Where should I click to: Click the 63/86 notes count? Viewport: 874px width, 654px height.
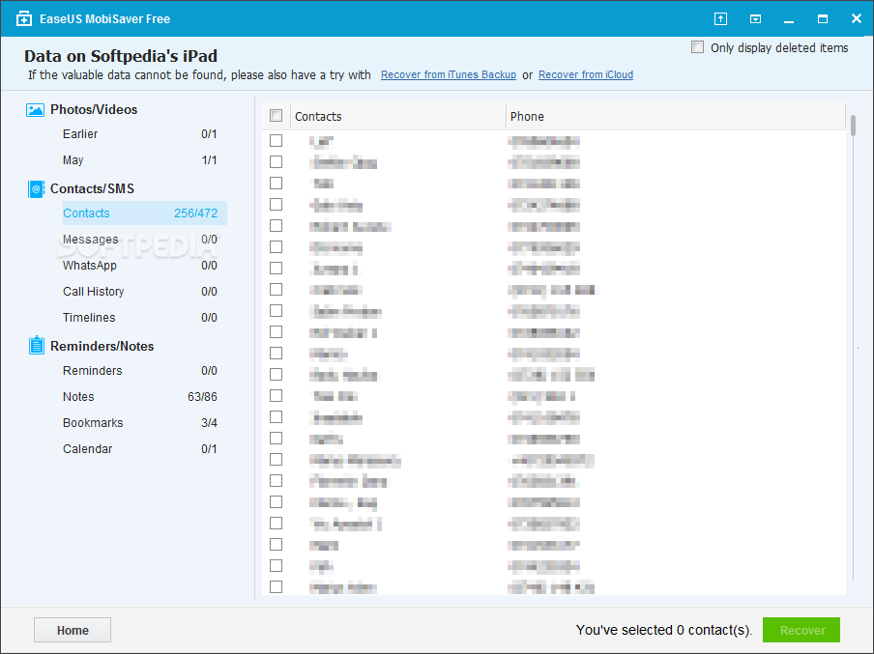click(x=202, y=397)
